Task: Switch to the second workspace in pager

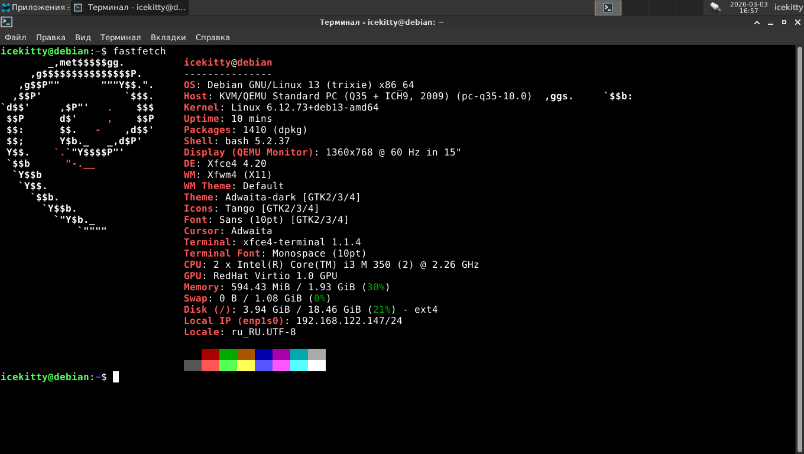Action: tap(636, 8)
